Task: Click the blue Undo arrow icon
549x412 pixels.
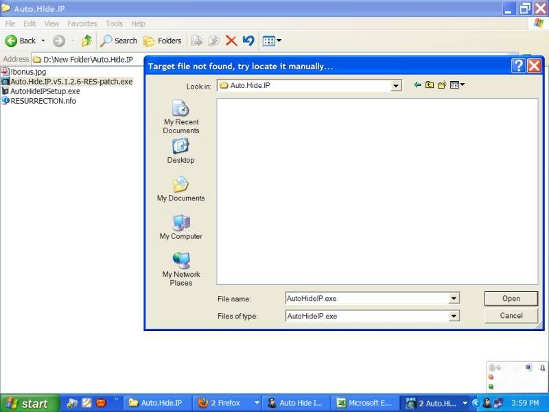Action: pyautogui.click(x=248, y=41)
